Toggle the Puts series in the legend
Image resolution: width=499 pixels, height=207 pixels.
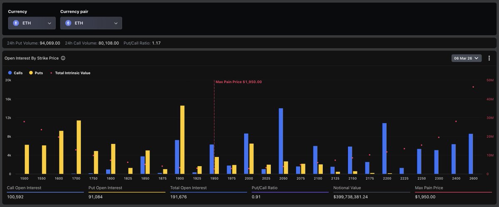[36, 73]
